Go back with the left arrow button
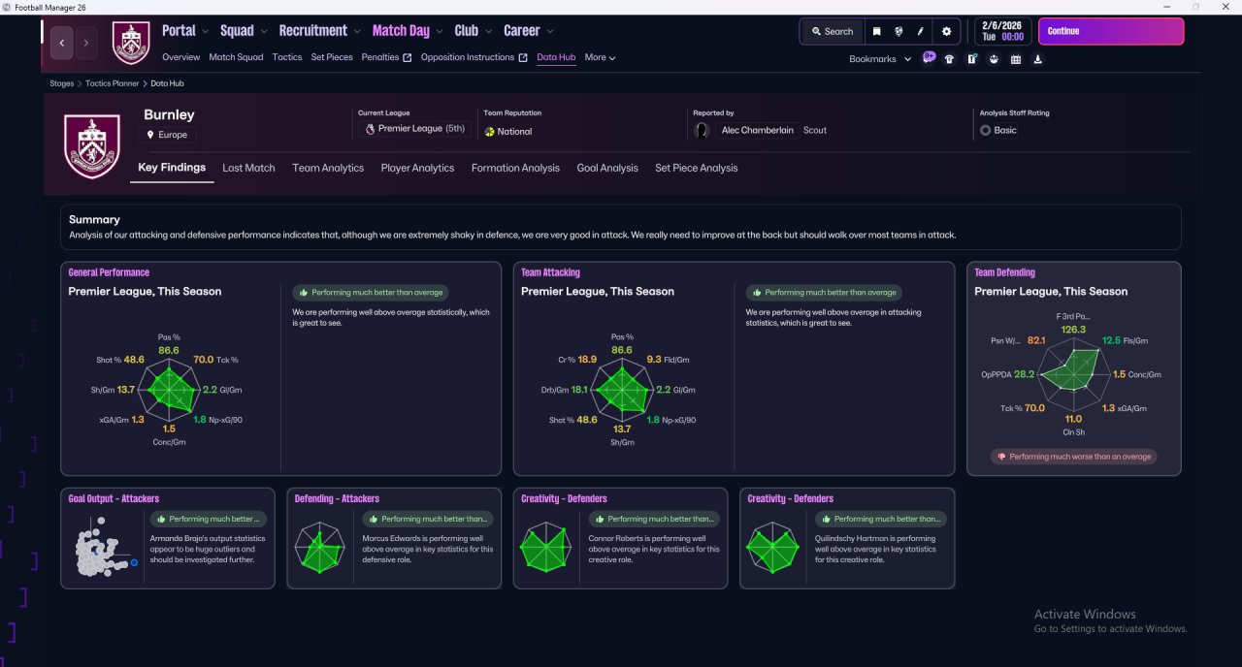 (x=62, y=43)
